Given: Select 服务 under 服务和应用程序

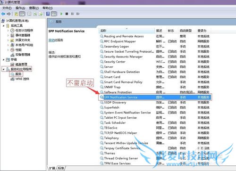Looking at the screenshot, I should (18, 74).
